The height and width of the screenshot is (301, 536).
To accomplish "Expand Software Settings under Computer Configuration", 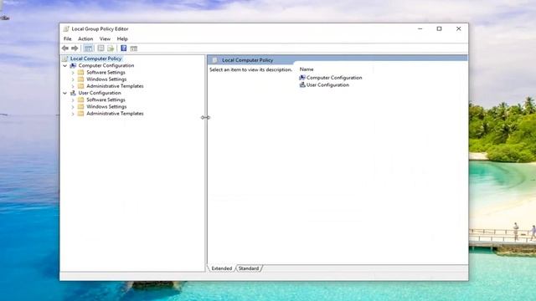I will [73, 73].
